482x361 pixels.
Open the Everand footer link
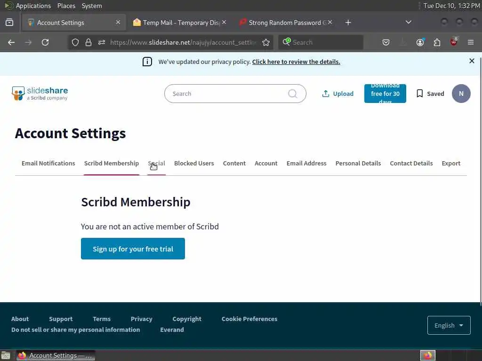[172, 330]
